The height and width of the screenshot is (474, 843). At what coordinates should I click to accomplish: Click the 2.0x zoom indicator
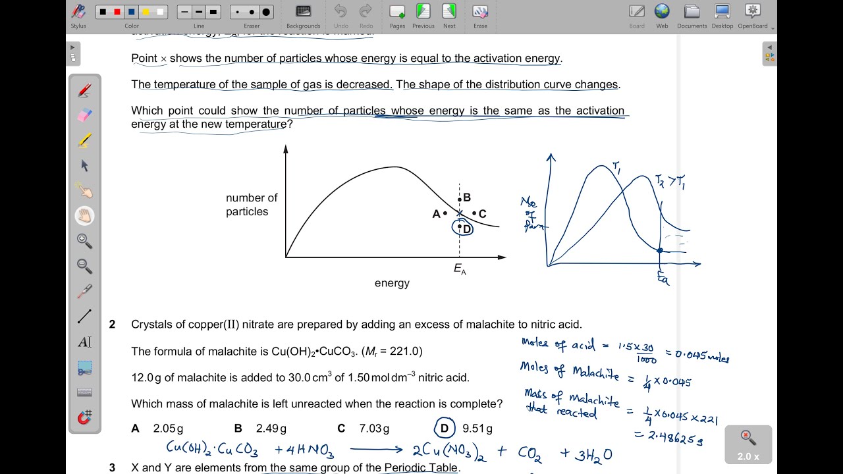[748, 444]
